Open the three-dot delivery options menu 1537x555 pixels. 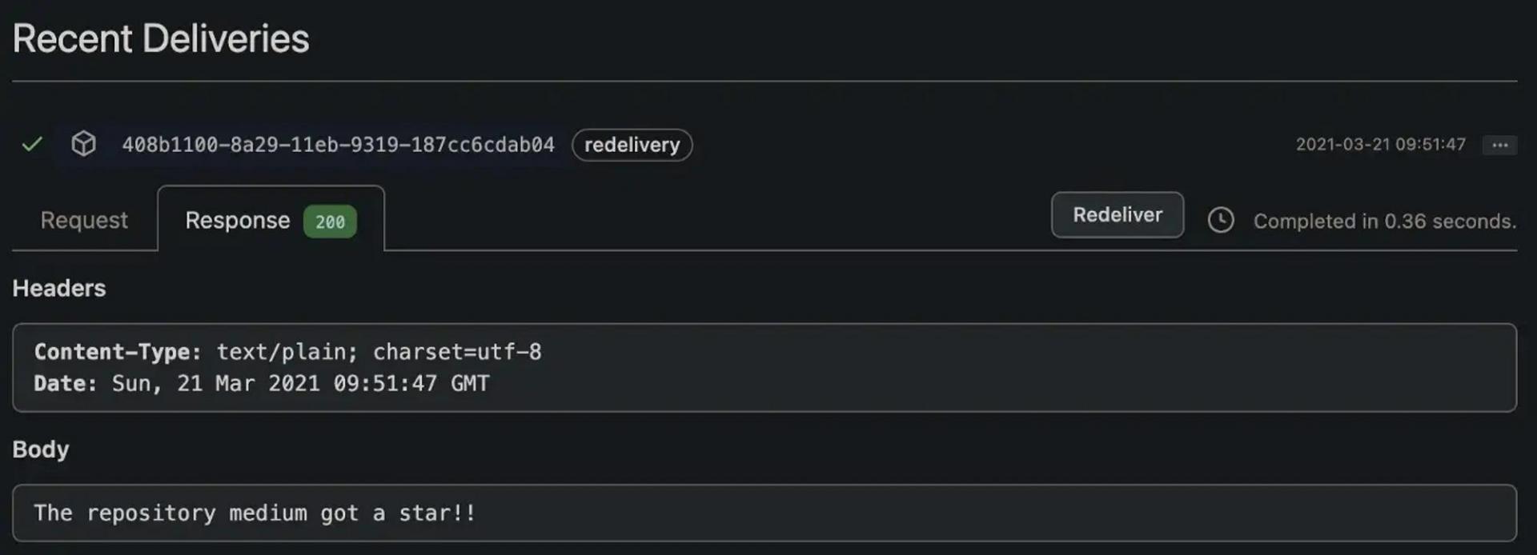tap(1499, 145)
